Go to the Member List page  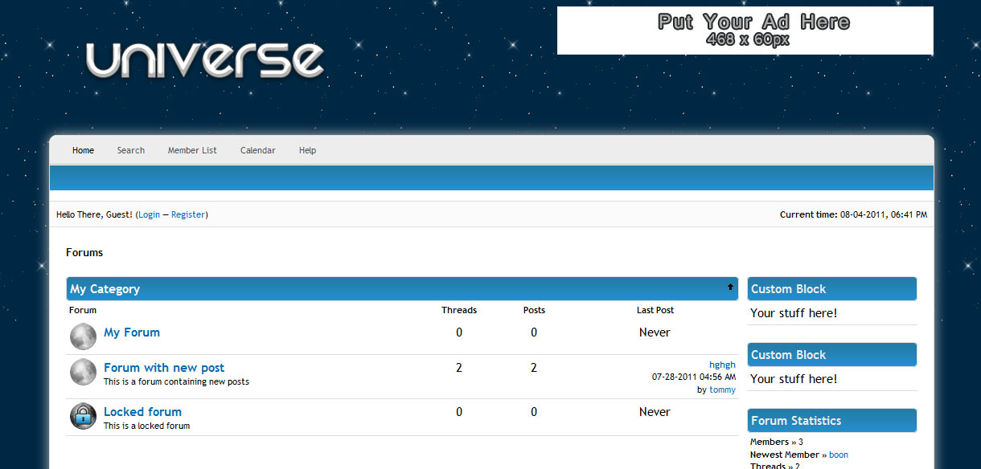click(x=192, y=150)
